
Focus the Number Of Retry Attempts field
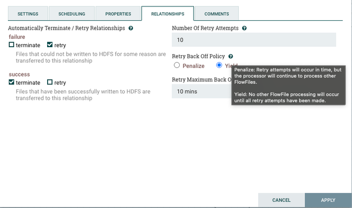(254, 40)
